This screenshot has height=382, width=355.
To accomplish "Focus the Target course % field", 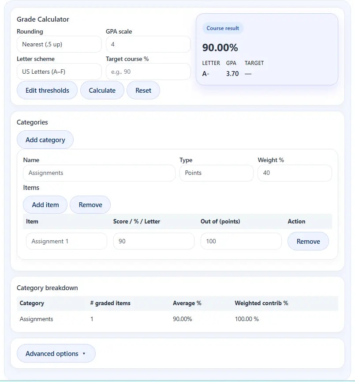I will pos(148,72).
